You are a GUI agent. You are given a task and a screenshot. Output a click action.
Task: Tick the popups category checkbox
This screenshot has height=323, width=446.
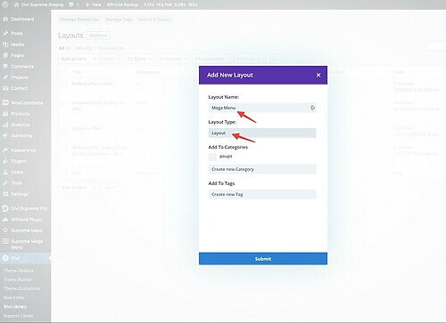(x=212, y=157)
